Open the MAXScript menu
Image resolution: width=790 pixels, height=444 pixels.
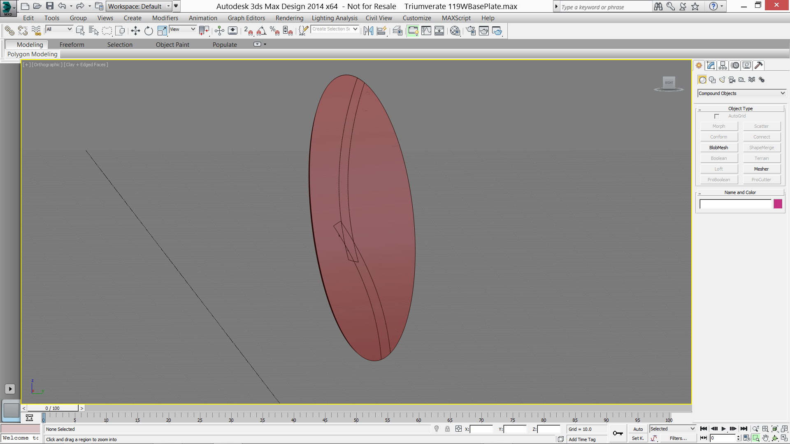456,18
